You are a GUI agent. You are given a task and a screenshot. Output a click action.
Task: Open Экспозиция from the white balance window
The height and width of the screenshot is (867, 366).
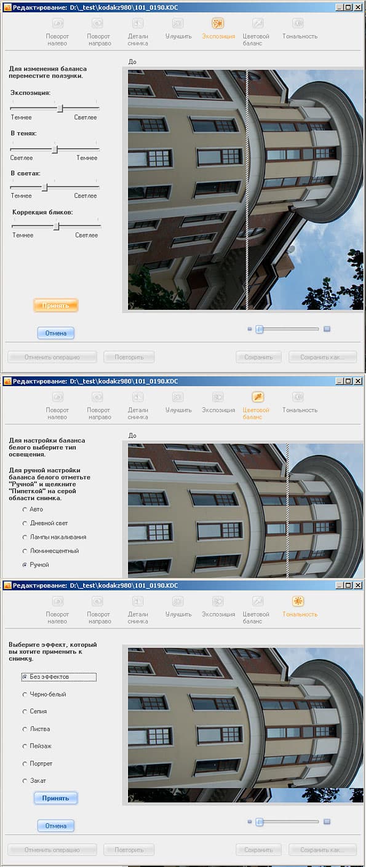[218, 397]
